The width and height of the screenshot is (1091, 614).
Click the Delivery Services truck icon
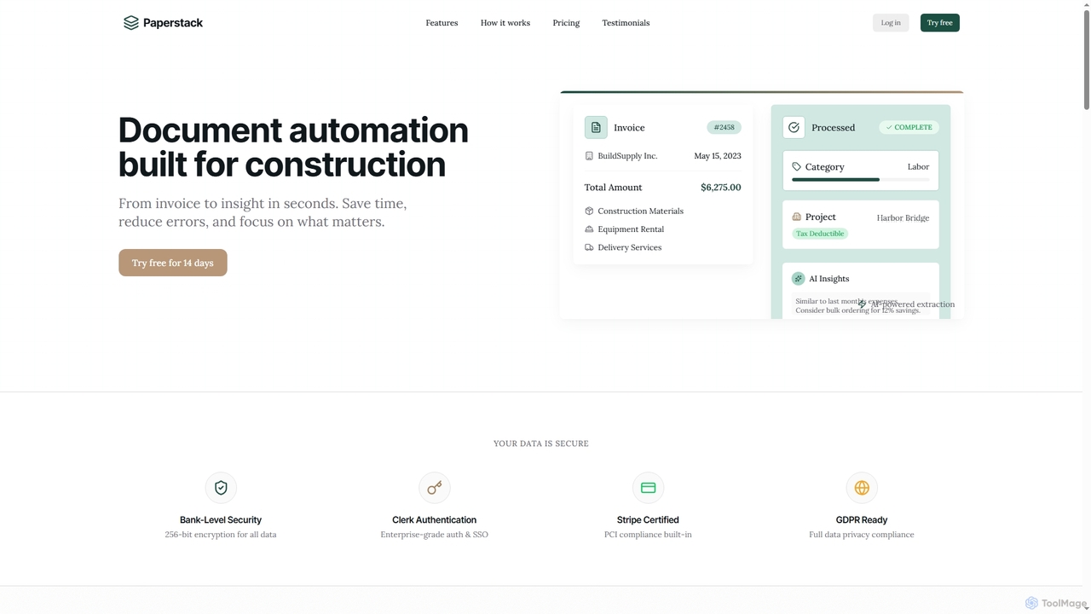pyautogui.click(x=589, y=247)
